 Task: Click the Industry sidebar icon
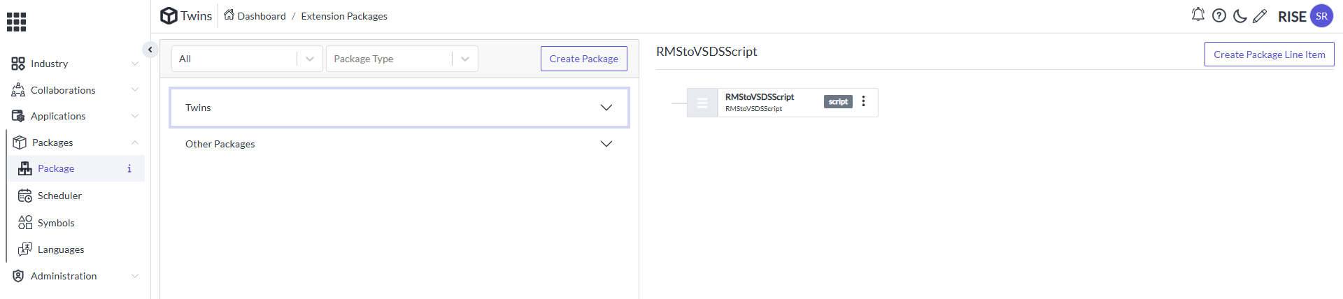pos(18,64)
